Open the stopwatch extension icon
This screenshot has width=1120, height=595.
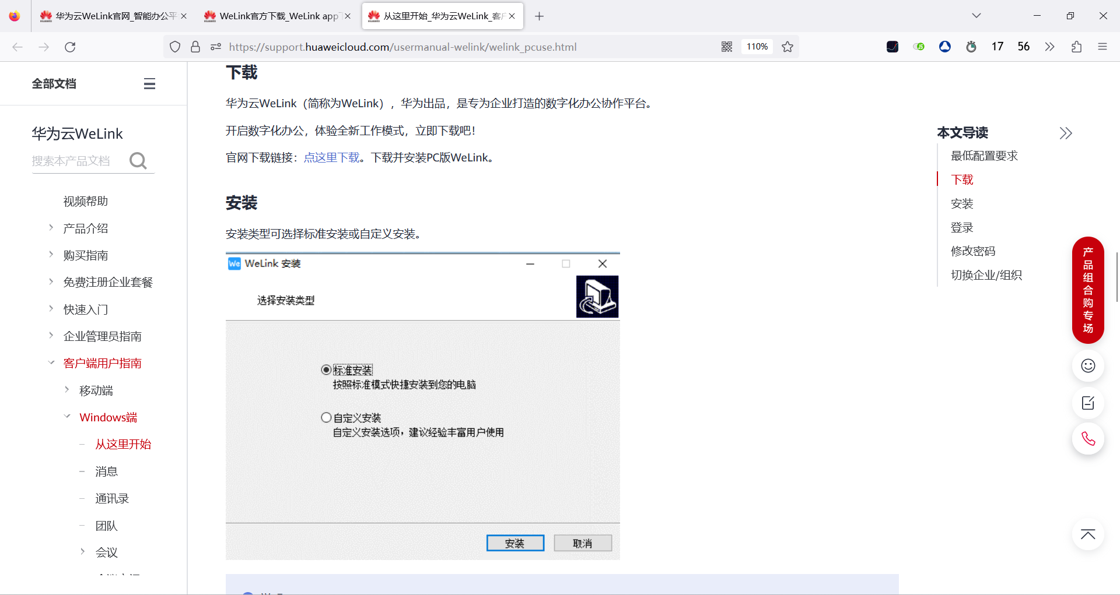pyautogui.click(x=971, y=47)
